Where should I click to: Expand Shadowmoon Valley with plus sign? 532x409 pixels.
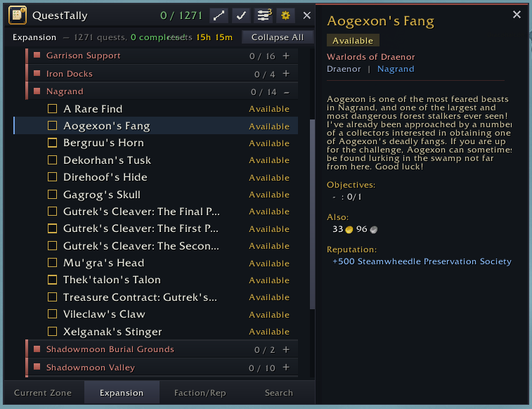tap(286, 368)
